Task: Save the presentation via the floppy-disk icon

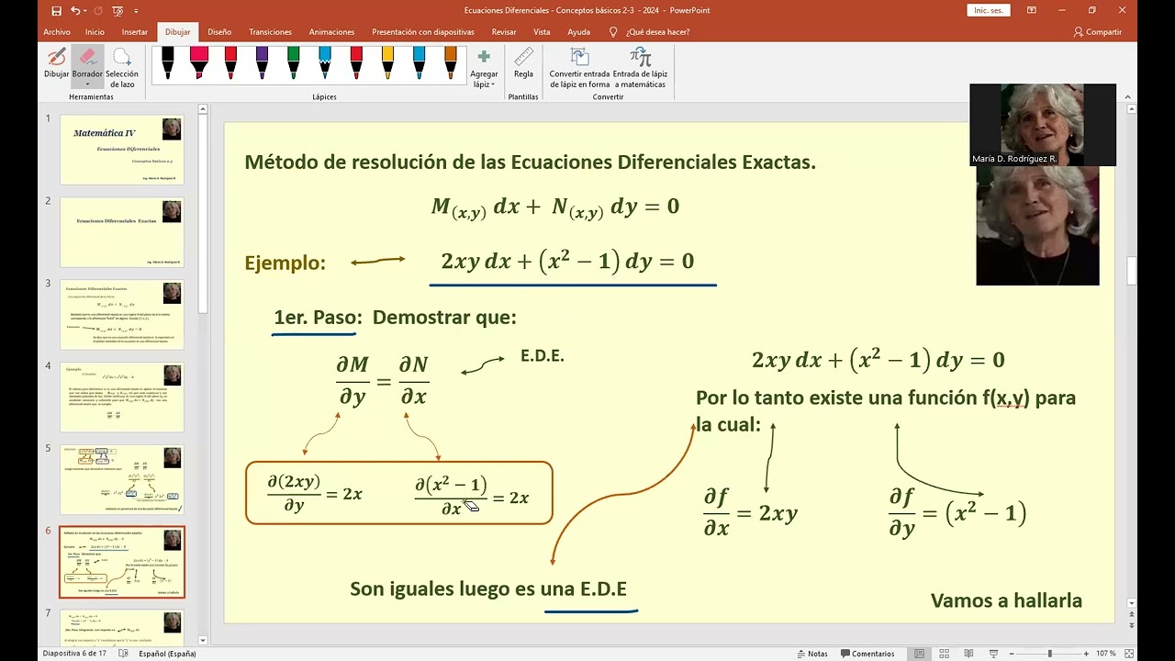Action: click(57, 11)
